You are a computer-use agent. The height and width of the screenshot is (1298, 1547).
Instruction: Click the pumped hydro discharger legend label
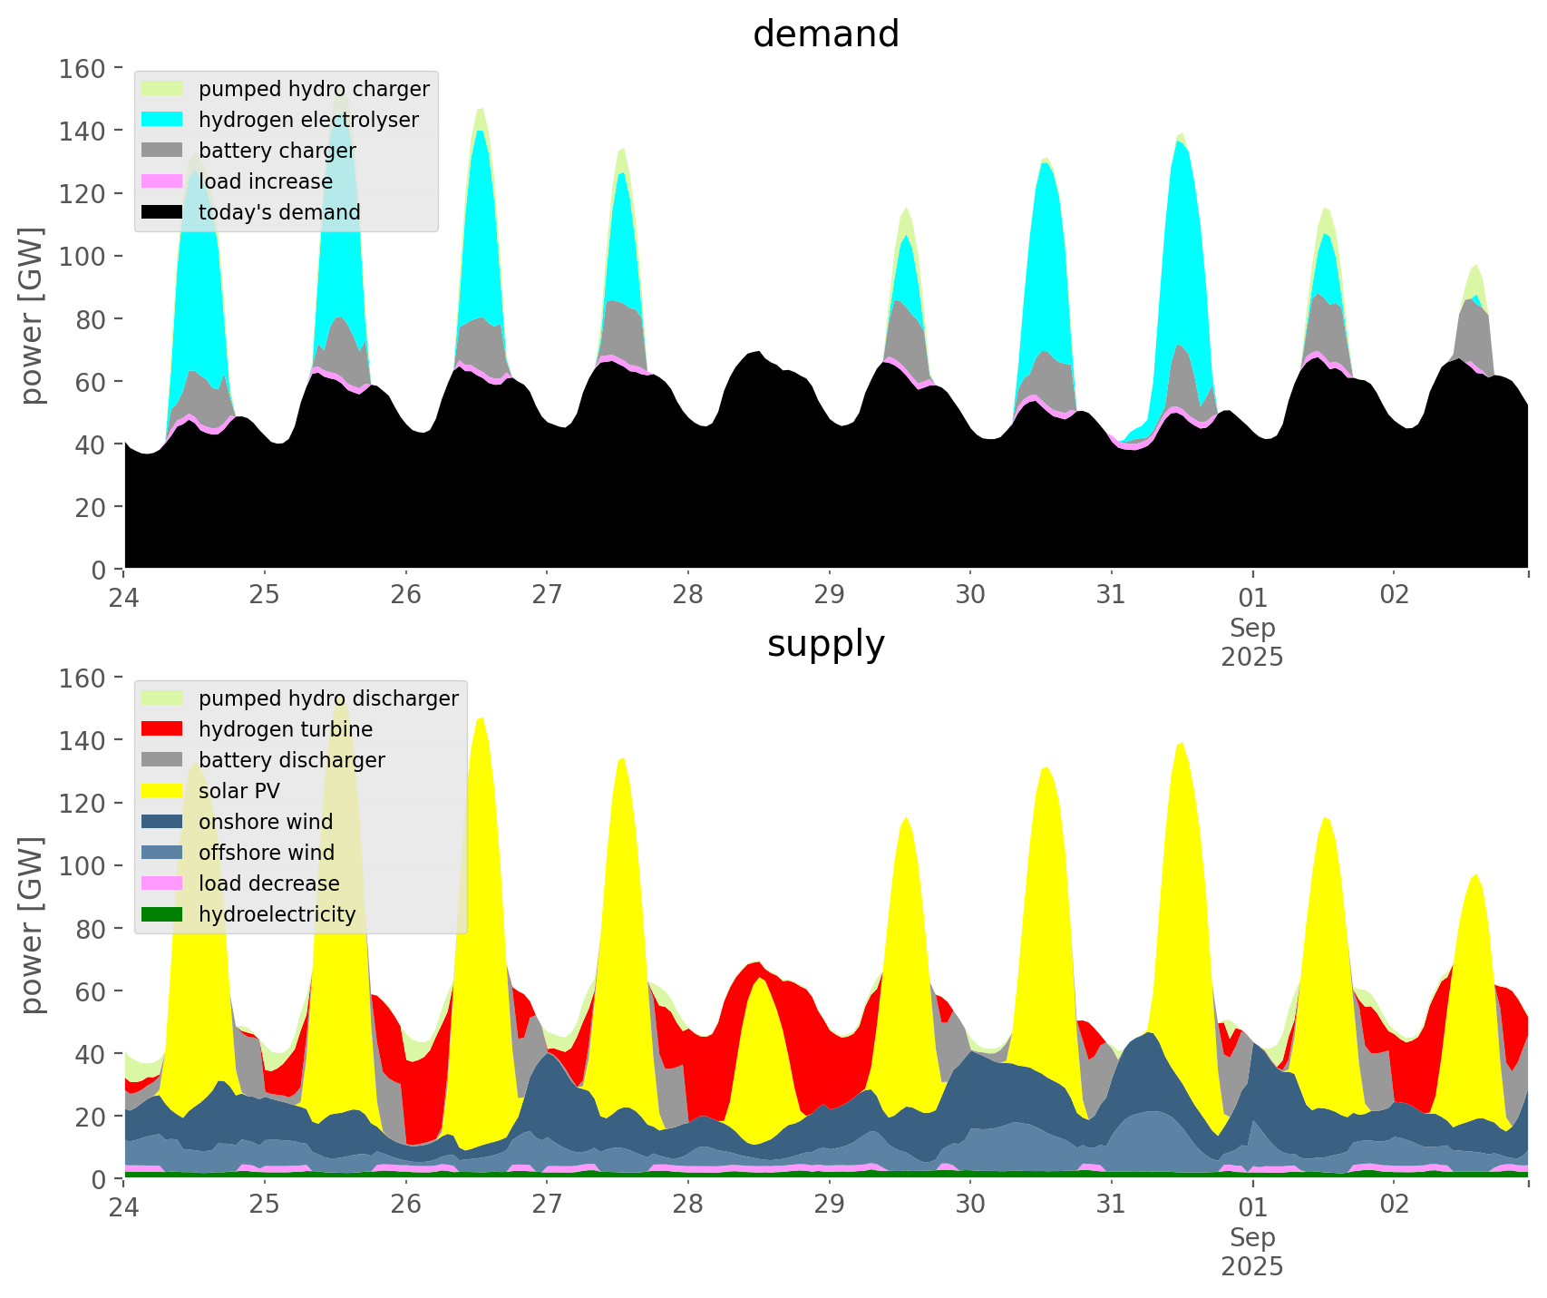click(328, 698)
